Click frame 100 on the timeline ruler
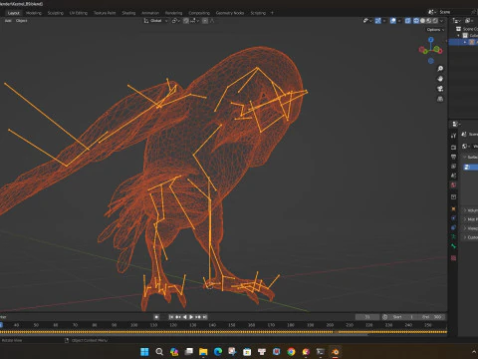The height and width of the screenshot is (359, 478). [133, 325]
